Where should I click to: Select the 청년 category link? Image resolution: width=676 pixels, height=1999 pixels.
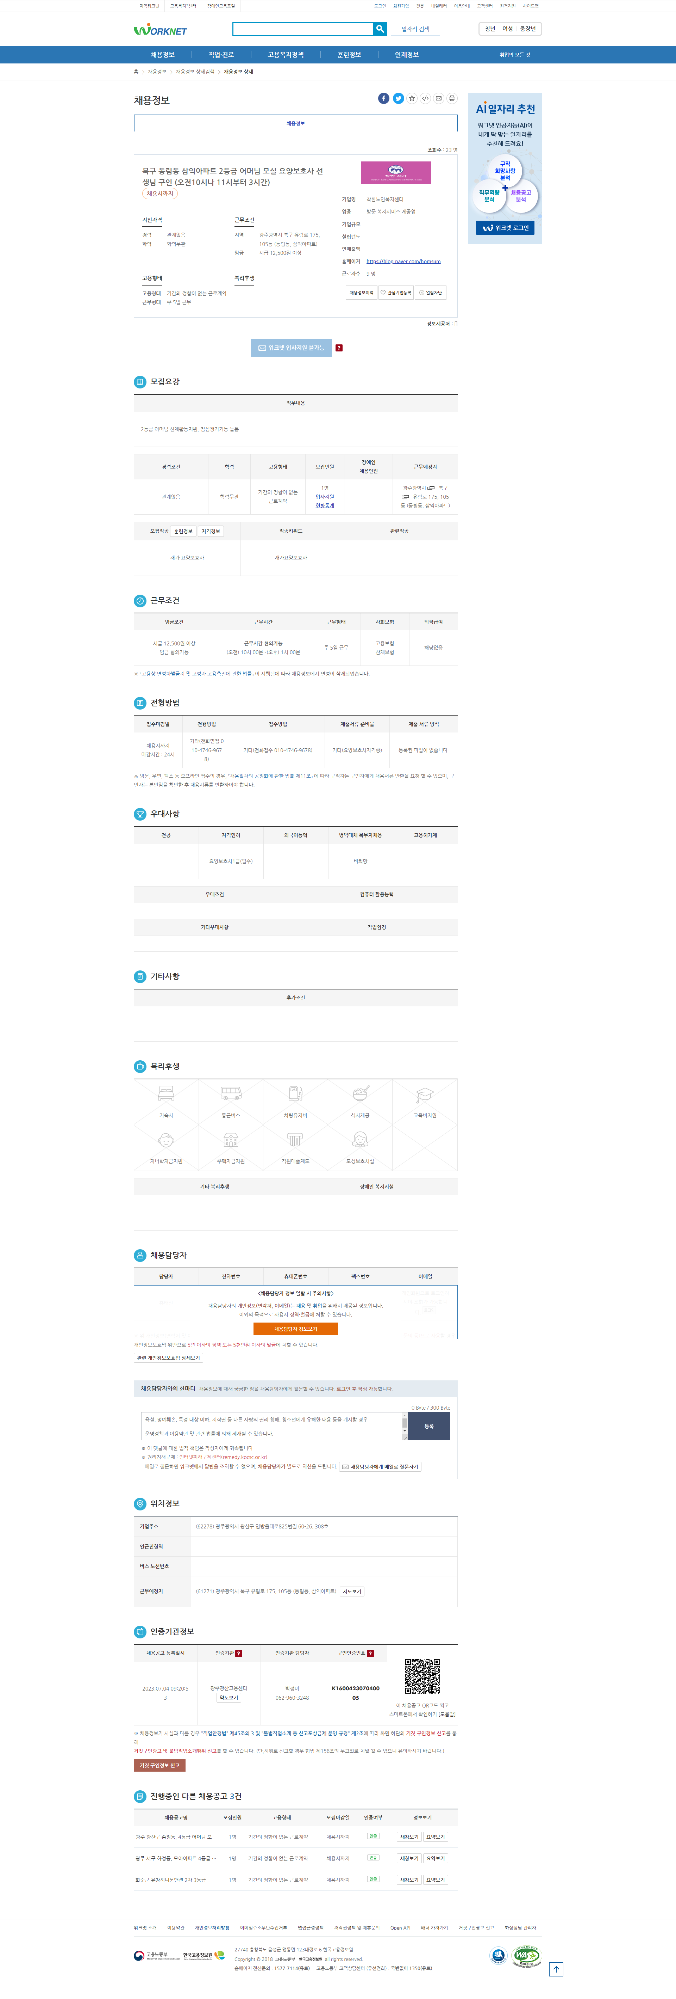(490, 29)
